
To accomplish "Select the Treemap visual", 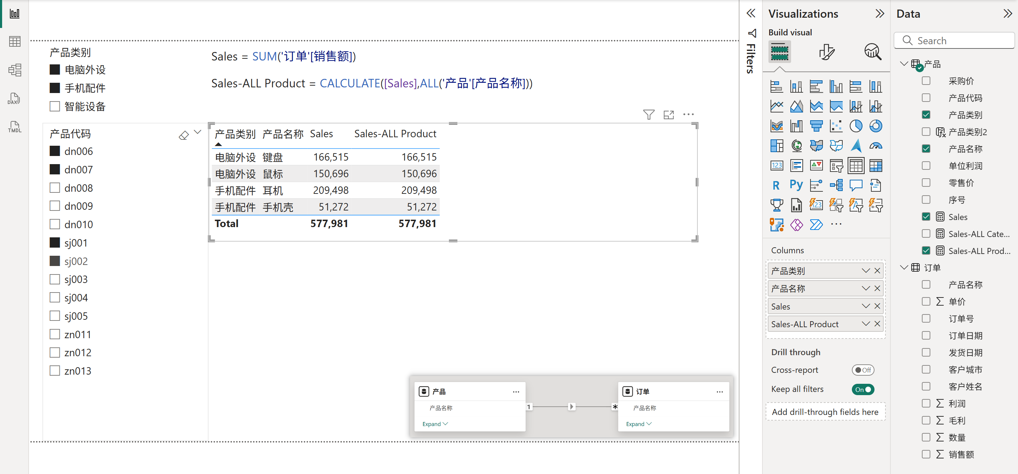I will coord(777,146).
